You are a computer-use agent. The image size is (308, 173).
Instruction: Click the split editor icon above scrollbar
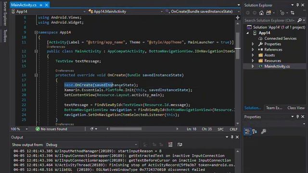coord(238,18)
